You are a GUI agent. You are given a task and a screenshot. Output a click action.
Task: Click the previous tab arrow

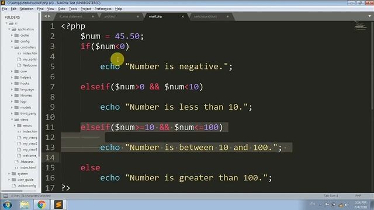46,16
